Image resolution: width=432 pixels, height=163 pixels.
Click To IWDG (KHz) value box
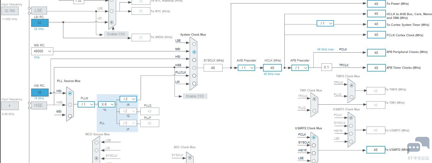tap(141, 38)
